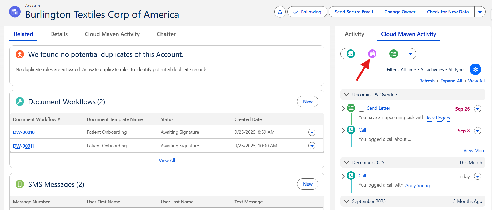Open row menu for DW-00011
This screenshot has height=210, width=492.
click(312, 146)
